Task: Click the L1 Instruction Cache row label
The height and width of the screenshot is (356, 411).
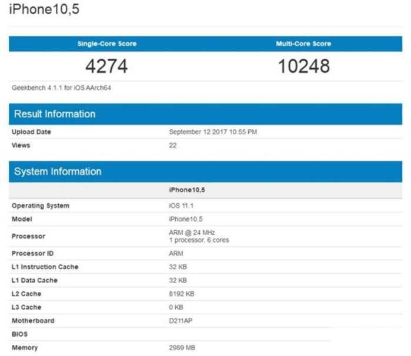Action: point(45,267)
